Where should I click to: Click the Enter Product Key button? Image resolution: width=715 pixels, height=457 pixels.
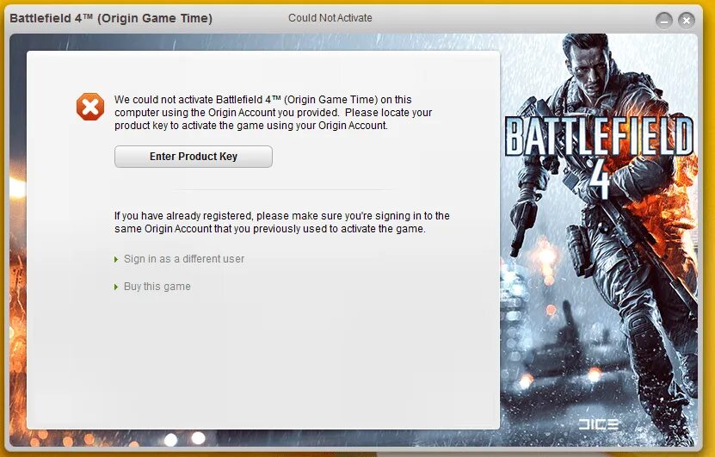click(x=194, y=157)
